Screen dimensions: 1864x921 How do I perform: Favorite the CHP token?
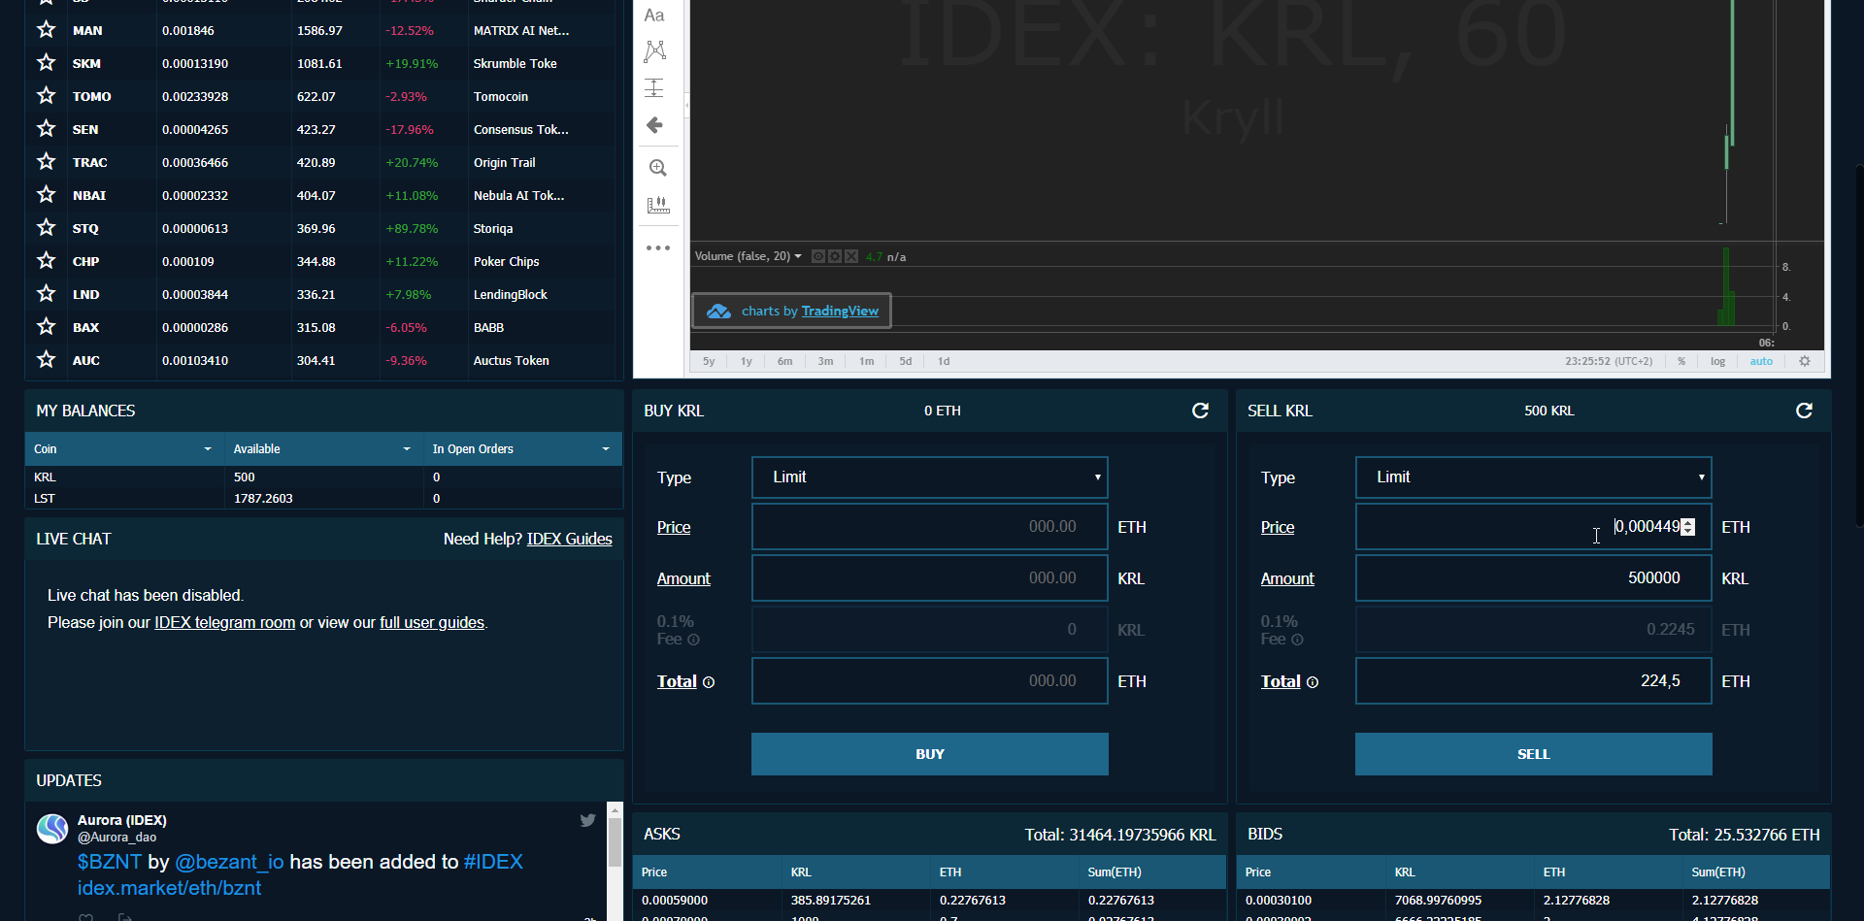click(46, 261)
